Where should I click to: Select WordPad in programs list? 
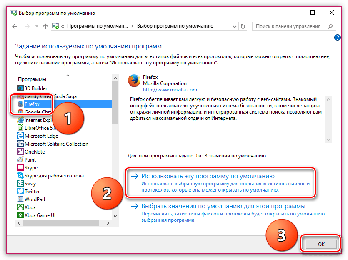click(x=35, y=199)
